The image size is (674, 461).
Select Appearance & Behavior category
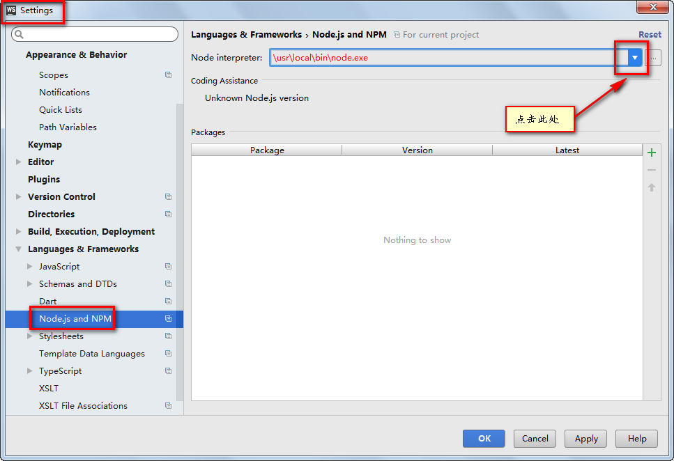point(76,54)
